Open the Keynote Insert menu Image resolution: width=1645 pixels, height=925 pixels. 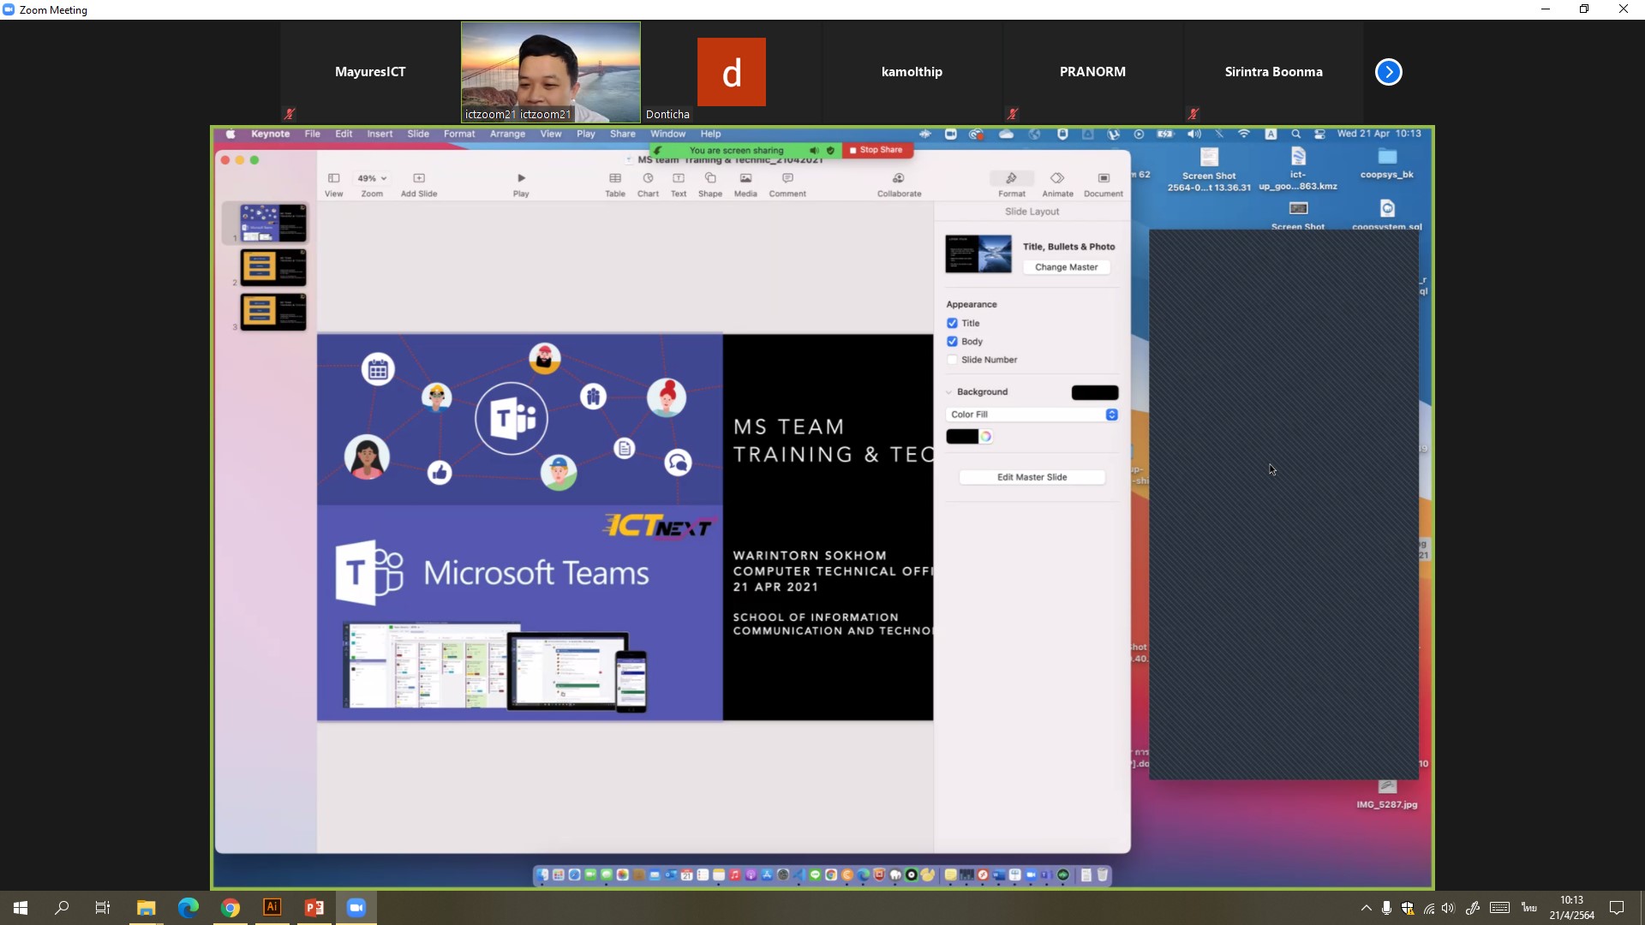click(x=380, y=134)
